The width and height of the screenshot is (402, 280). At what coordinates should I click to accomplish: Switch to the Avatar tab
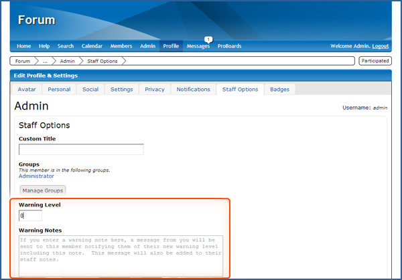click(27, 90)
